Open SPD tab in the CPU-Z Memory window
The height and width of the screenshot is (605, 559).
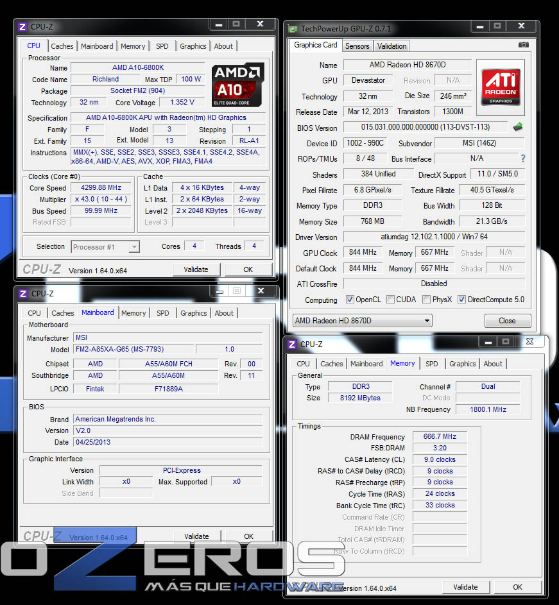click(x=431, y=364)
